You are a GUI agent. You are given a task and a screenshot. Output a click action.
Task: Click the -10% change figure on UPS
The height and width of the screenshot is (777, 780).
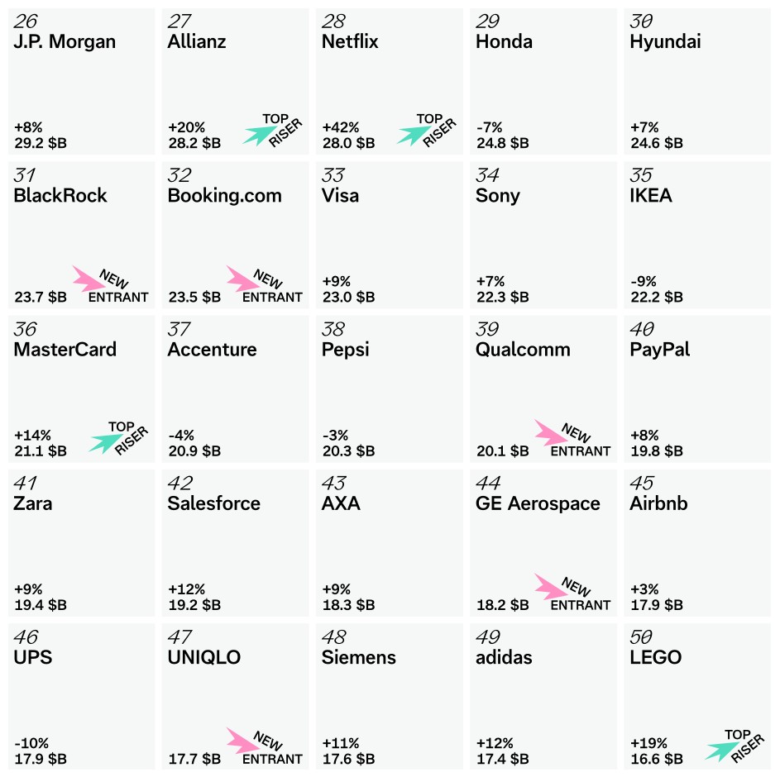[x=31, y=743]
